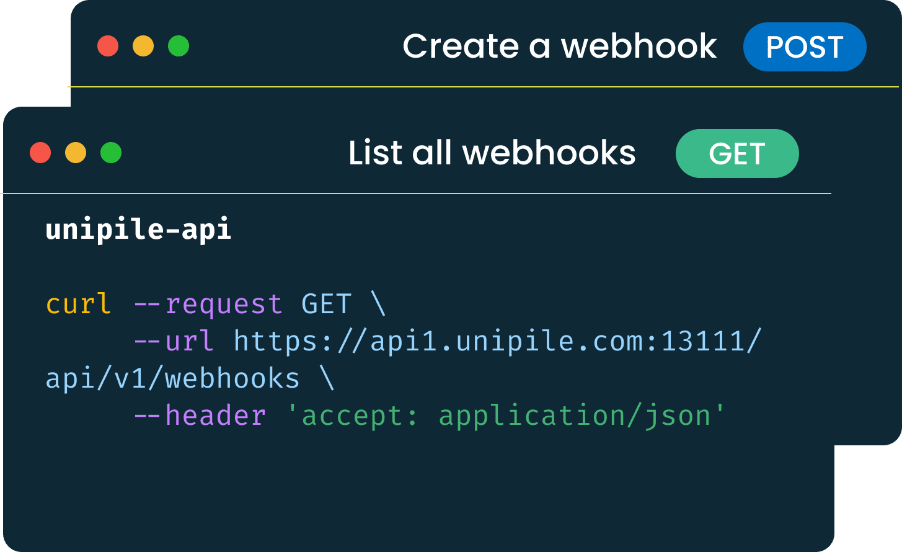Toggle the GET pill next to List all webhooks
Screen dimensions: 902x552
click(737, 153)
